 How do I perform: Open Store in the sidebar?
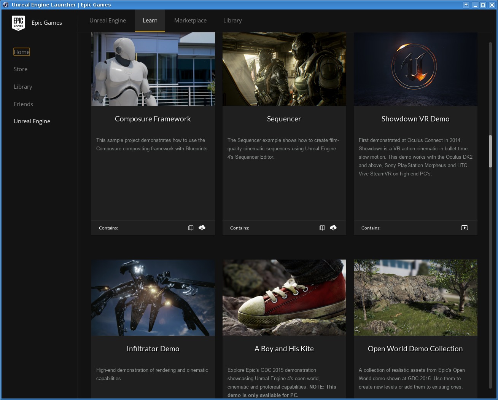[x=21, y=69]
